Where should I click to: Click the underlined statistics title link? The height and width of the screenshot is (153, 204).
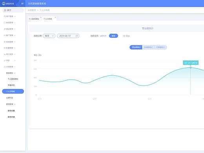148,28
